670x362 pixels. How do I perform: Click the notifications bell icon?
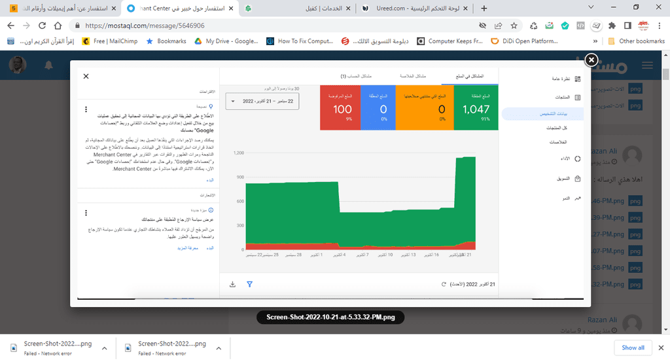(x=48, y=65)
